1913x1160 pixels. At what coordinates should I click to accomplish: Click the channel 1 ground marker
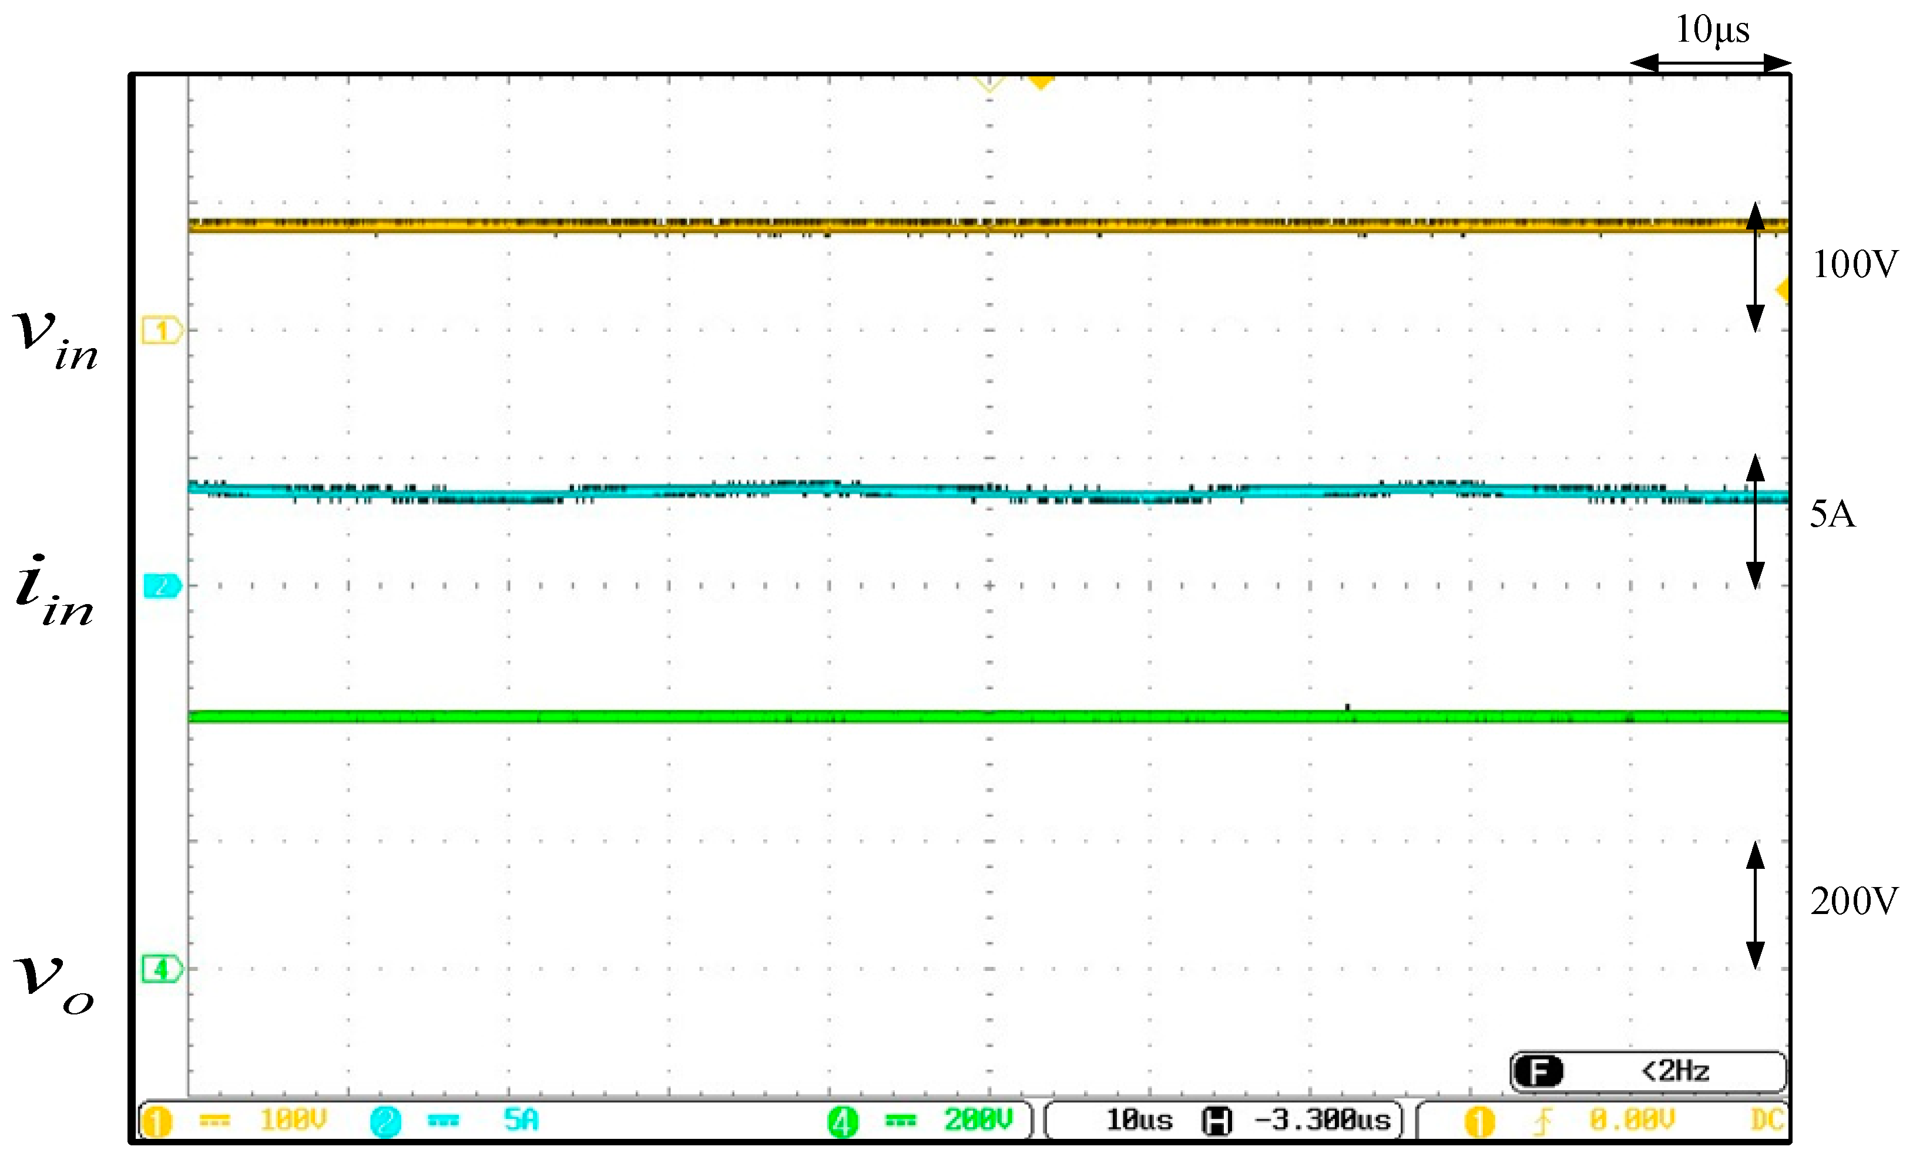[162, 331]
